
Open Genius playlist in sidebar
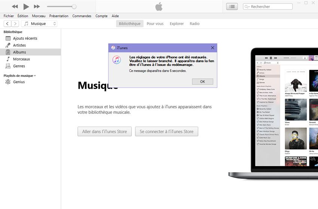point(19,82)
